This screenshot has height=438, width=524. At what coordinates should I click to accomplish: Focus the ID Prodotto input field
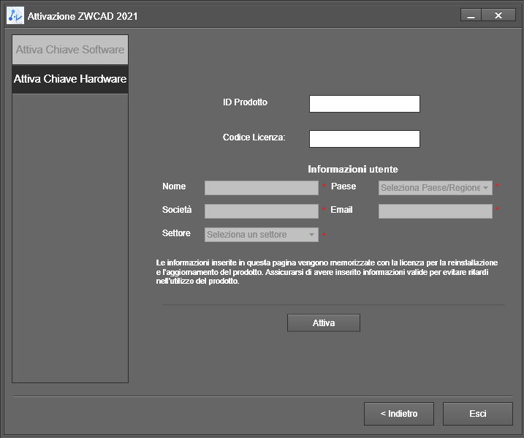click(364, 104)
